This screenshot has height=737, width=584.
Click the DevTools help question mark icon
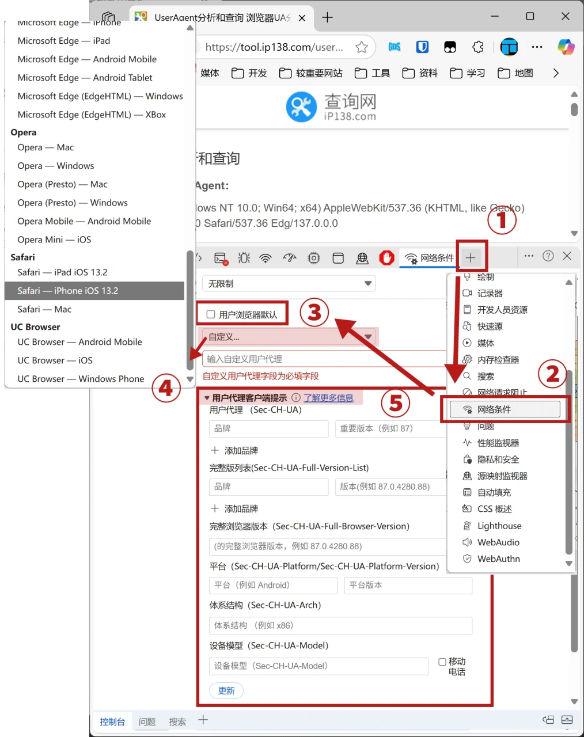pos(548,256)
